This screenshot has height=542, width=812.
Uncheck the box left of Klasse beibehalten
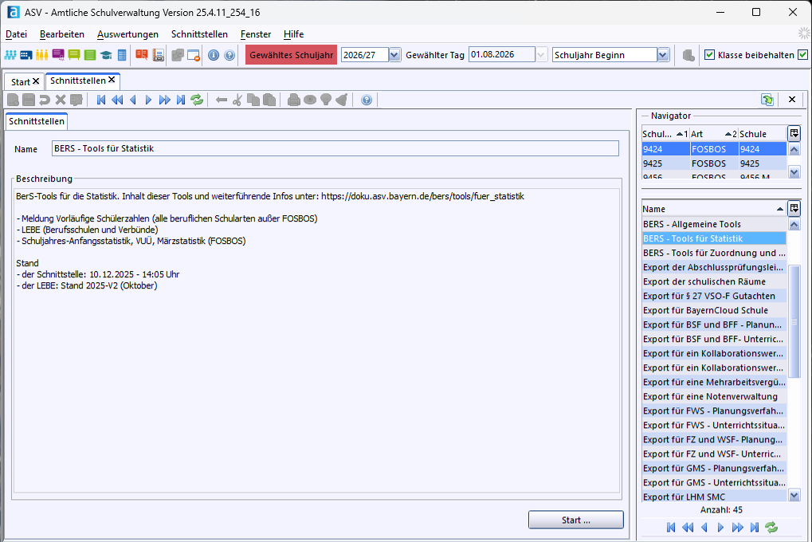click(709, 55)
